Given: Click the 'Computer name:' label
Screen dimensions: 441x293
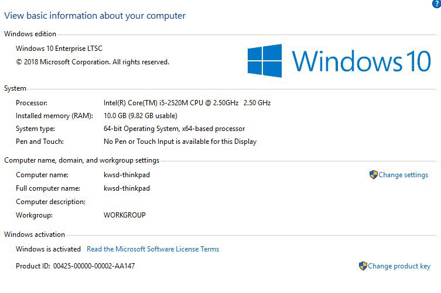Looking at the screenshot, I should (42, 175).
